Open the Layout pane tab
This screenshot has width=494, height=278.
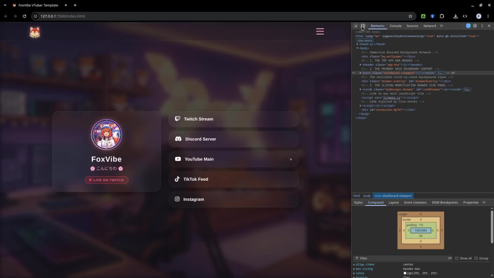[x=394, y=202]
